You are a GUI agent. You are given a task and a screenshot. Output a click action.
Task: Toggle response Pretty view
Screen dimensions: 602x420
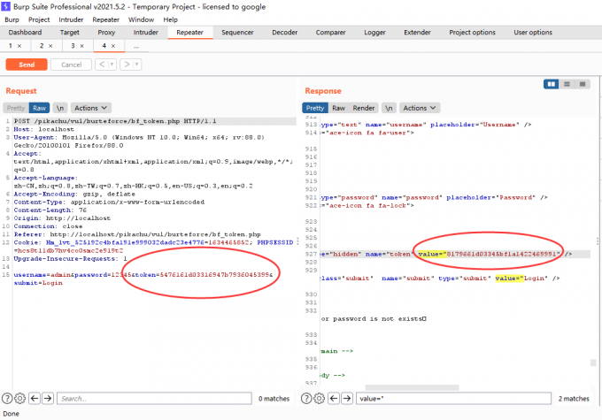pyautogui.click(x=315, y=108)
